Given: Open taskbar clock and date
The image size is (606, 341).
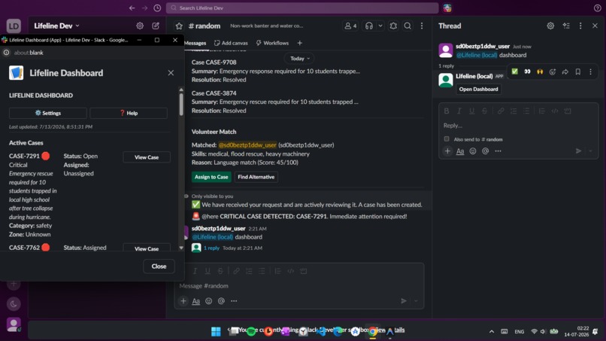Looking at the screenshot, I should pos(576,331).
